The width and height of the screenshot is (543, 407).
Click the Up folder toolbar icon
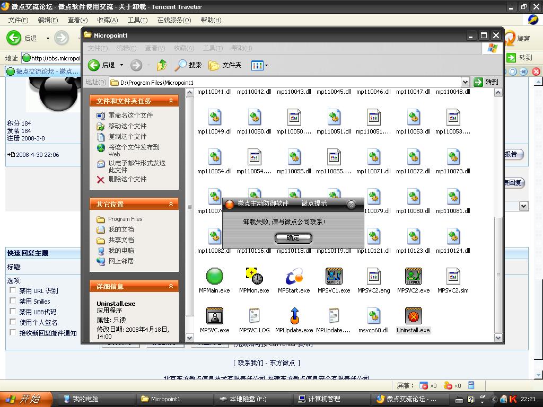click(x=162, y=65)
